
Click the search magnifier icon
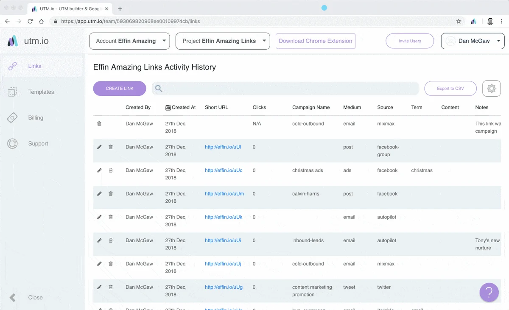159,89
